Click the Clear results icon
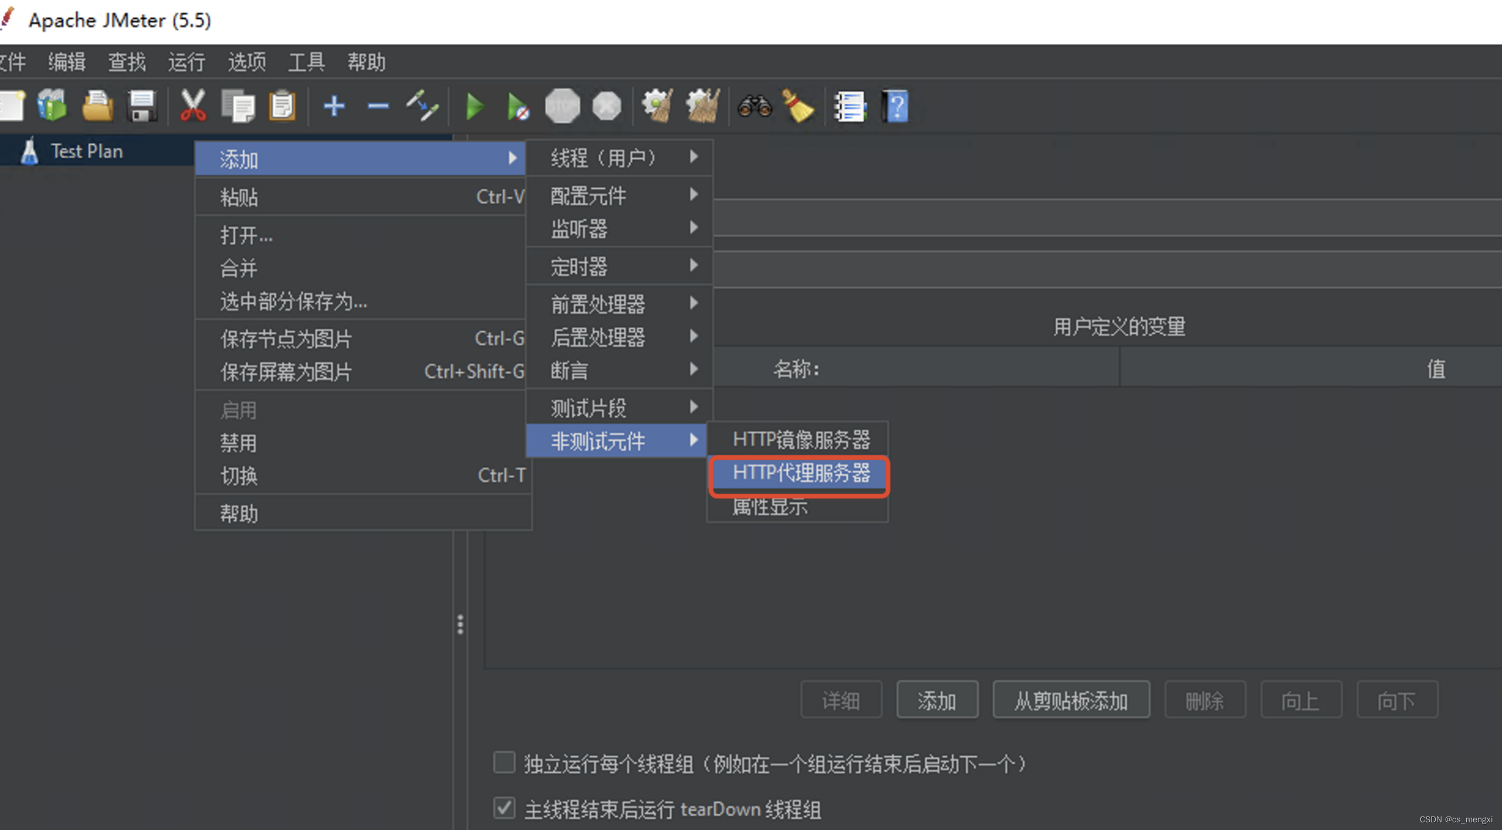The image size is (1502, 830). click(658, 106)
